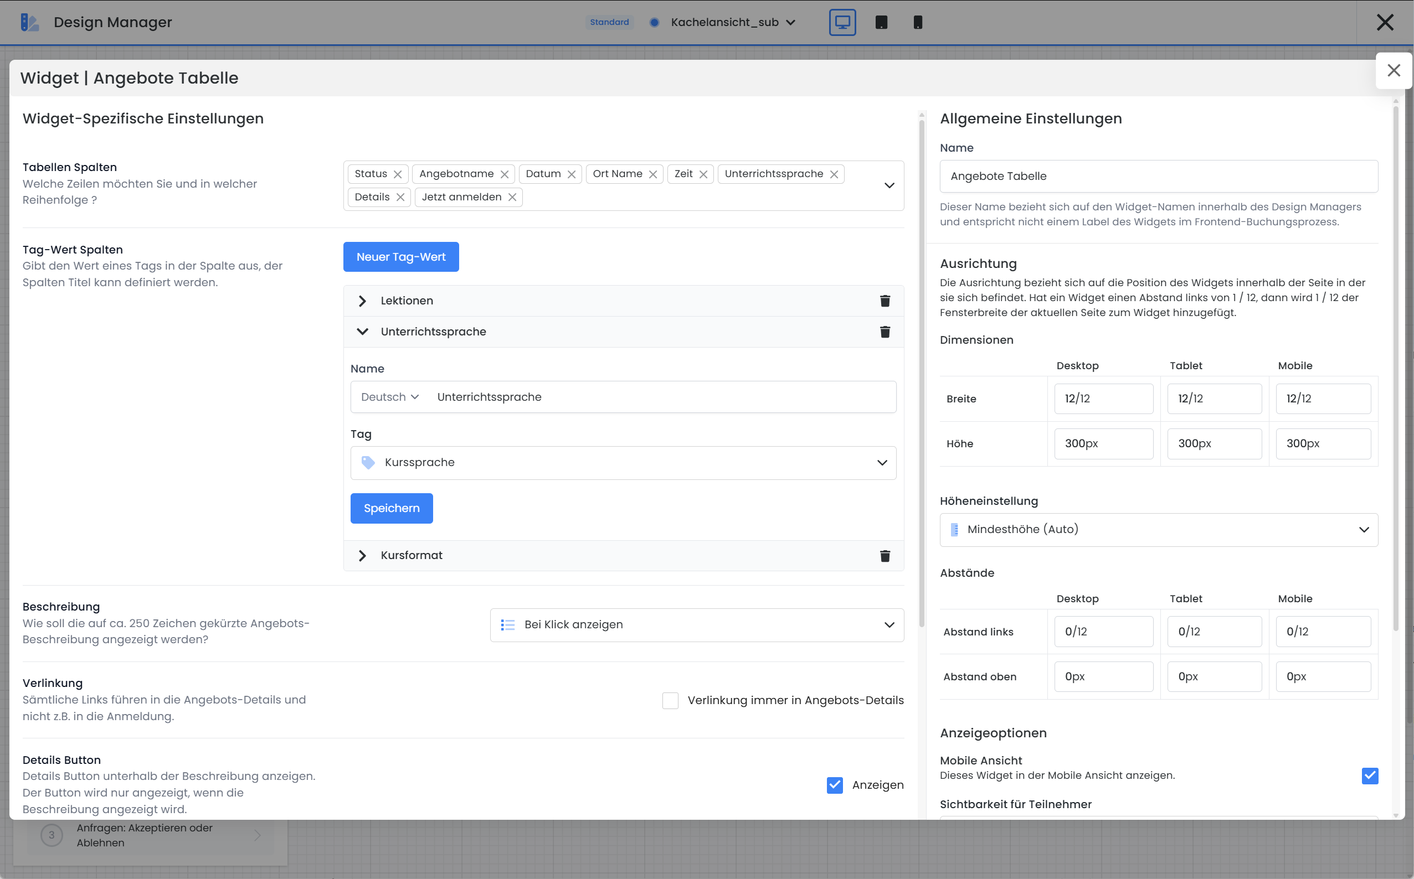Image resolution: width=1414 pixels, height=879 pixels.
Task: Click the tag icon in Kurssprache field
Action: pyautogui.click(x=368, y=462)
